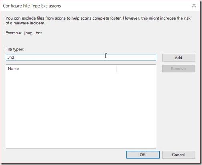202x165 pixels.
Task: Dismiss dialog with Cancel button
Action: point(178,155)
